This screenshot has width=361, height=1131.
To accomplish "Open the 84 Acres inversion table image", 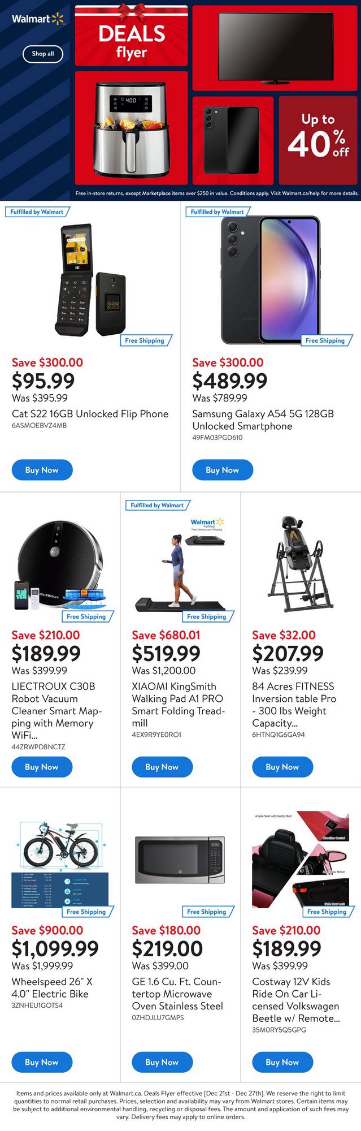I will coord(301,564).
